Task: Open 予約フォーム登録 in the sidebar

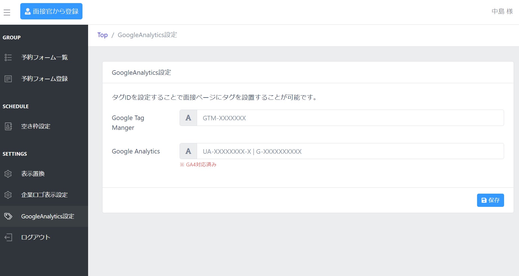Action: [x=44, y=79]
